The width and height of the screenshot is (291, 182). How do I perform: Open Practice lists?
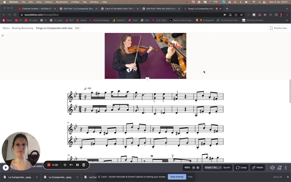click(x=278, y=28)
